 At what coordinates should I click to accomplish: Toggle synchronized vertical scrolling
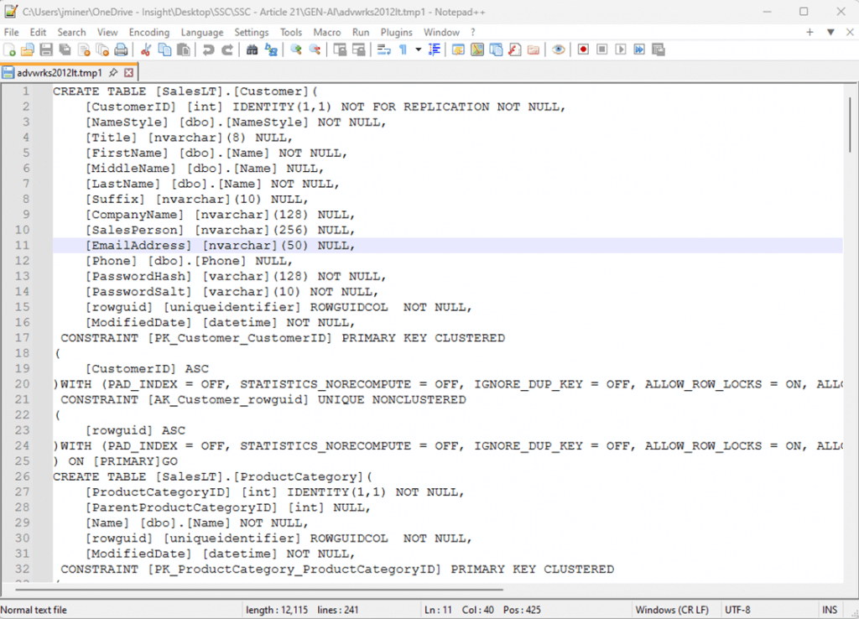click(340, 49)
